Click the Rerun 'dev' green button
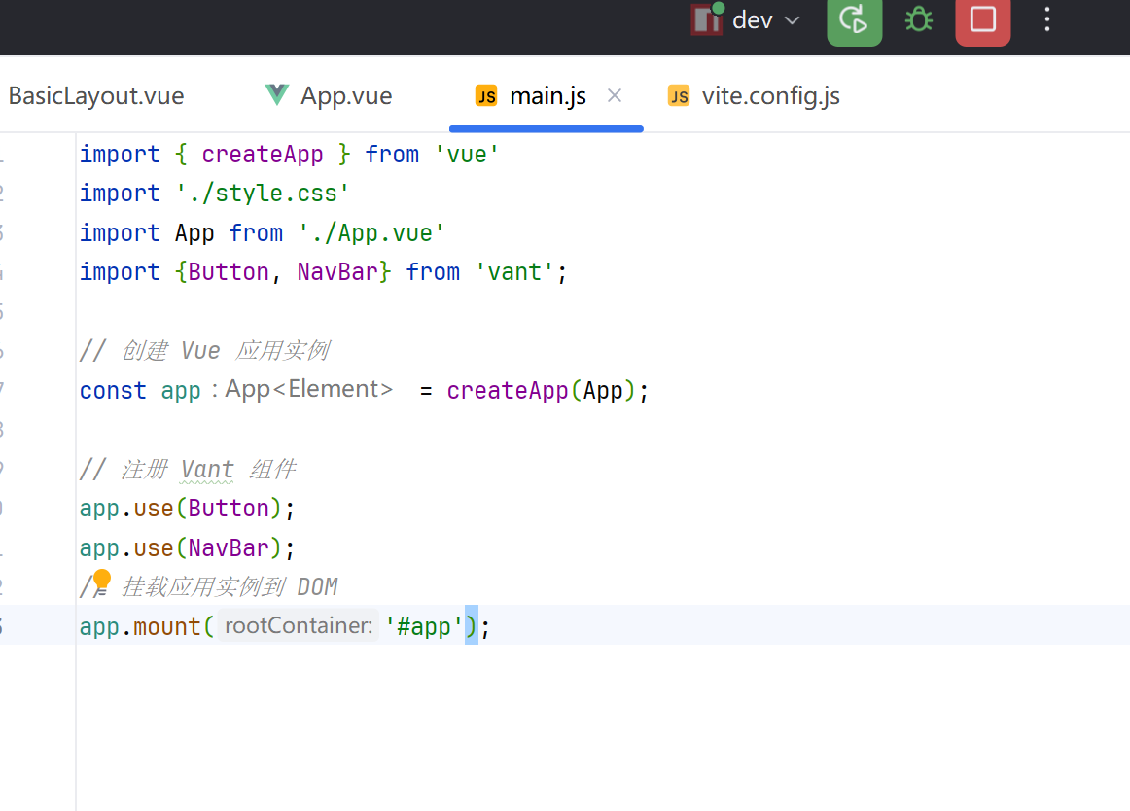 pos(854,20)
